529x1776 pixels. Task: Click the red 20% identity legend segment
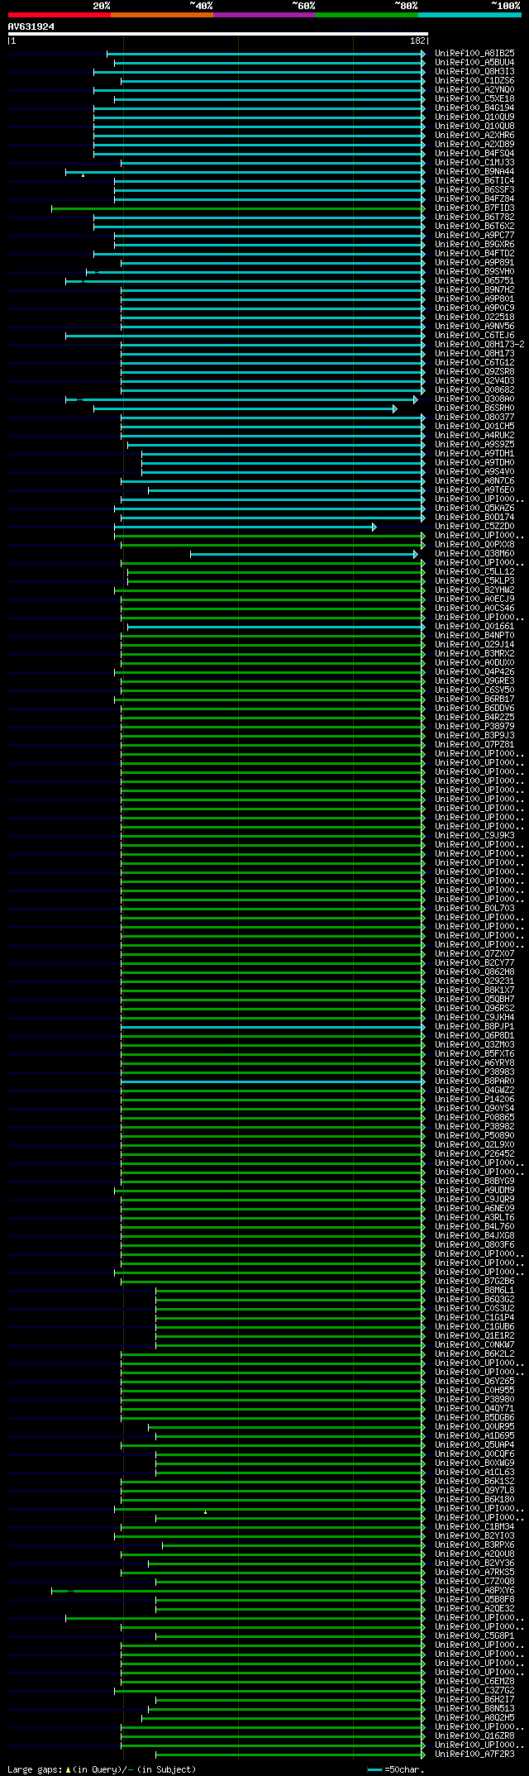click(59, 15)
